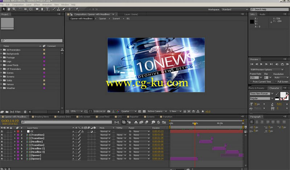This screenshot has width=290, height=170.
Task: Open viewer resolution Quarter dropdown
Action: click(129, 112)
